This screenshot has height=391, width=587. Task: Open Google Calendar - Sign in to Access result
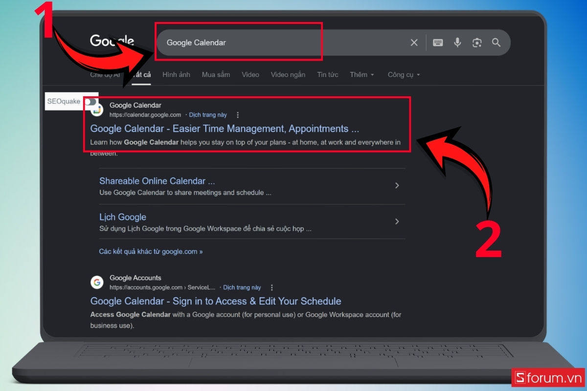216,301
